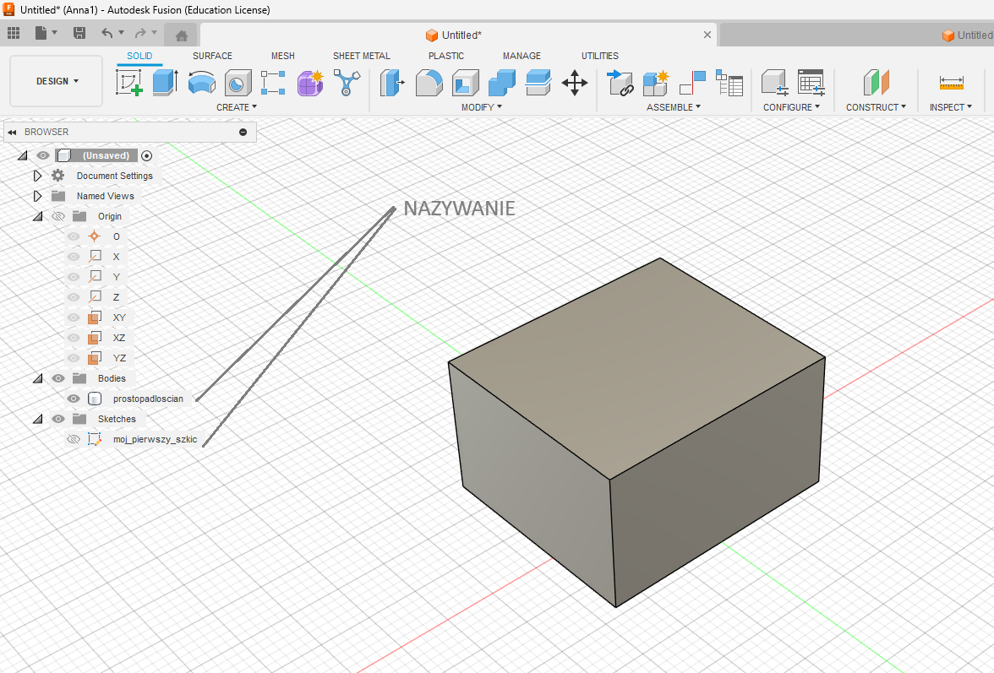
Task: Open the CONFIGURE dropdown menu
Action: (791, 107)
